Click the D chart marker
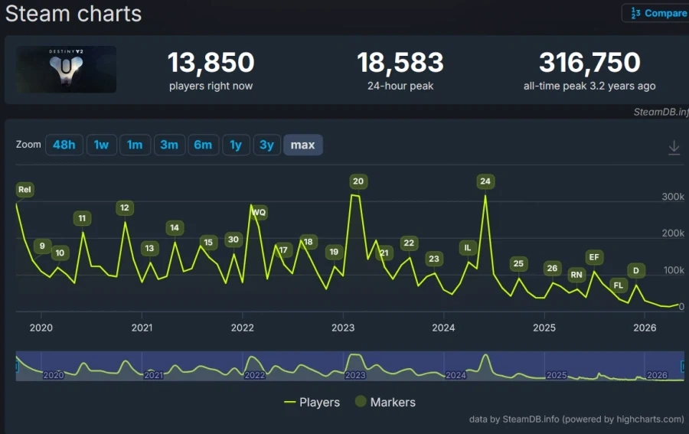Viewport: 689px width, 434px height. tap(636, 271)
